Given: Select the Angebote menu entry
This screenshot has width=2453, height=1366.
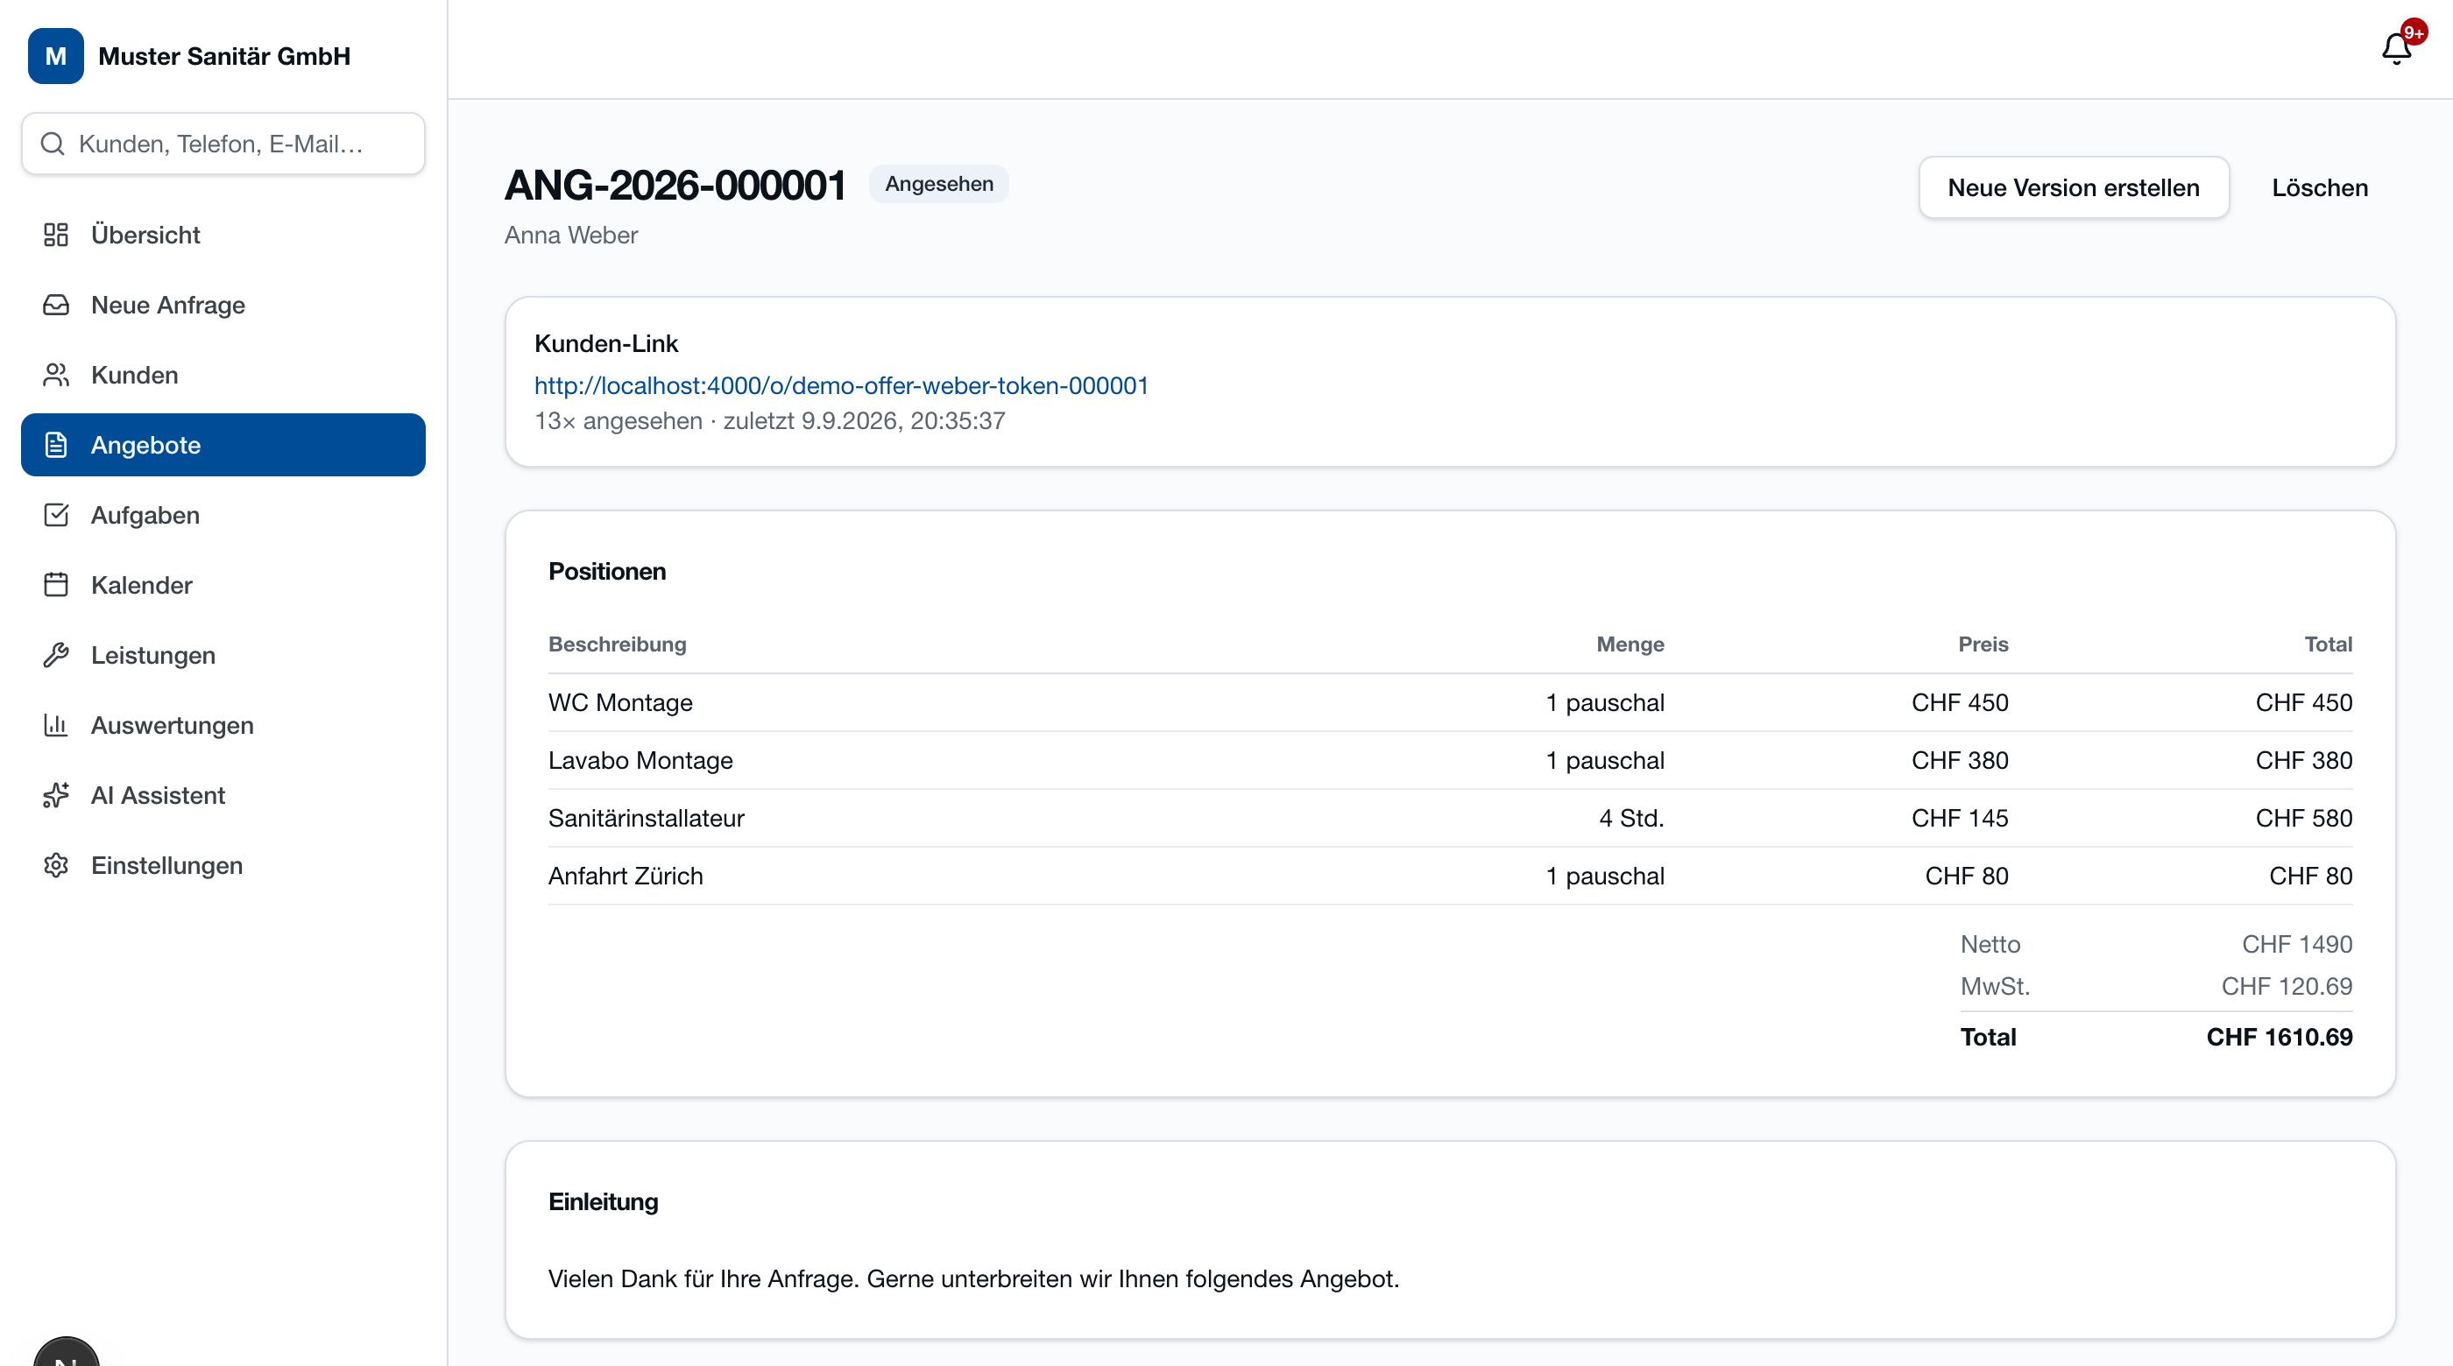Looking at the screenshot, I should [223, 445].
